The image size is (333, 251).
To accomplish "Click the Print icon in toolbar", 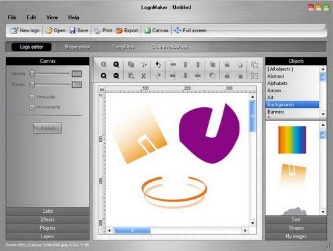I will (97, 30).
